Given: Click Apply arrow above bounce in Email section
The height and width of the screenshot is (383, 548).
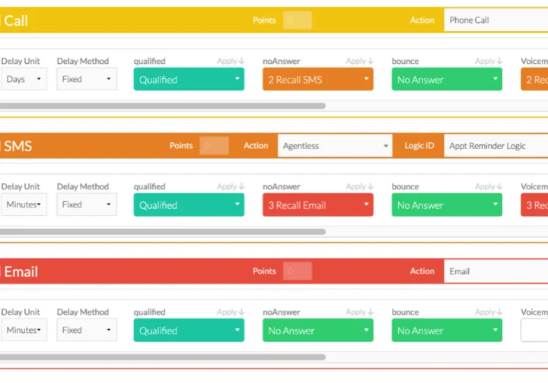Looking at the screenshot, I should tap(489, 312).
